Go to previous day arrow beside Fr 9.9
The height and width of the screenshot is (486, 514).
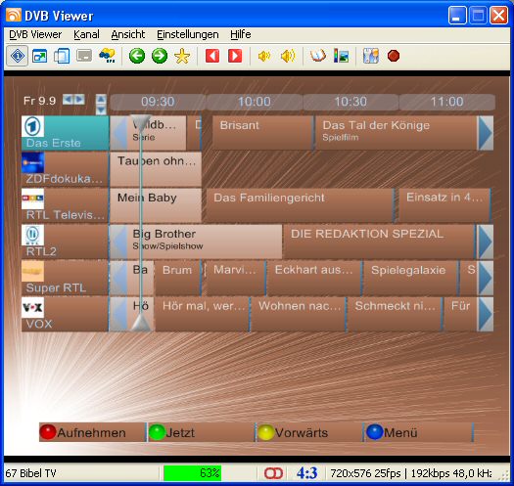[68, 99]
